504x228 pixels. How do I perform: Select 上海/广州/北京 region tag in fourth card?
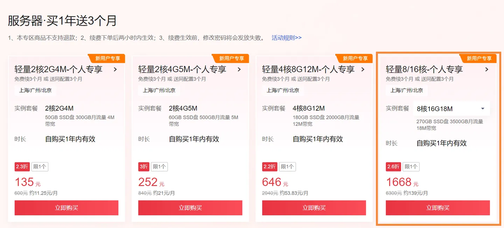click(x=407, y=90)
